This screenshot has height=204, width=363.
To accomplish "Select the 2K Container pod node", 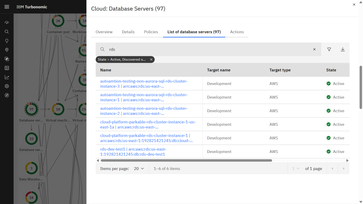I will click(58, 21).
